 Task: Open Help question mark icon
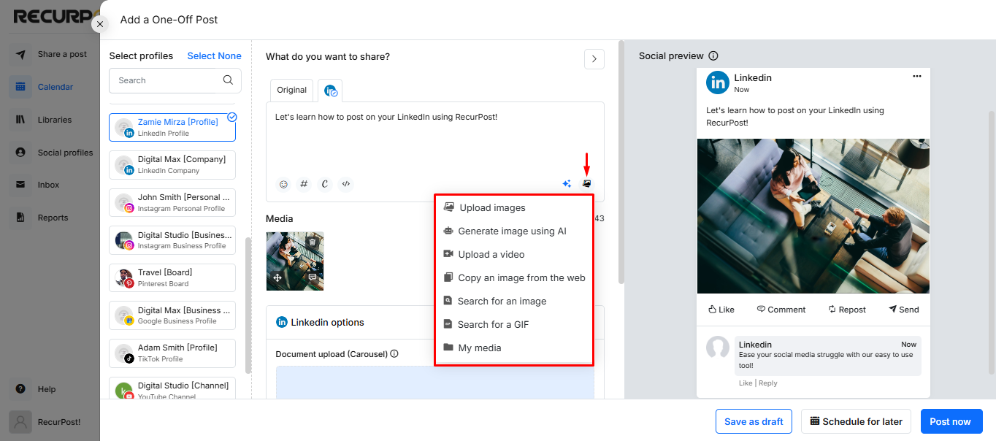click(x=20, y=389)
